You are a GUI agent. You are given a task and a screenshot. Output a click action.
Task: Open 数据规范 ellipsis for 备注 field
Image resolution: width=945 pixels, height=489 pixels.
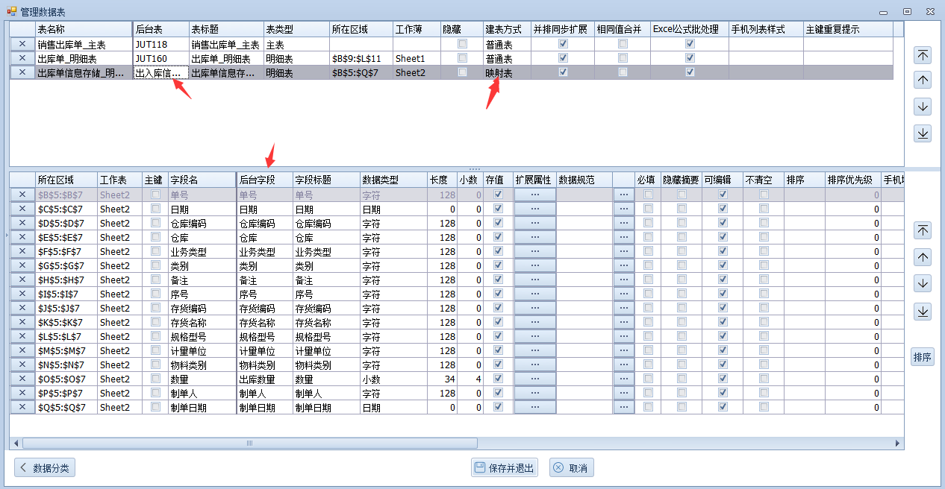coord(623,280)
